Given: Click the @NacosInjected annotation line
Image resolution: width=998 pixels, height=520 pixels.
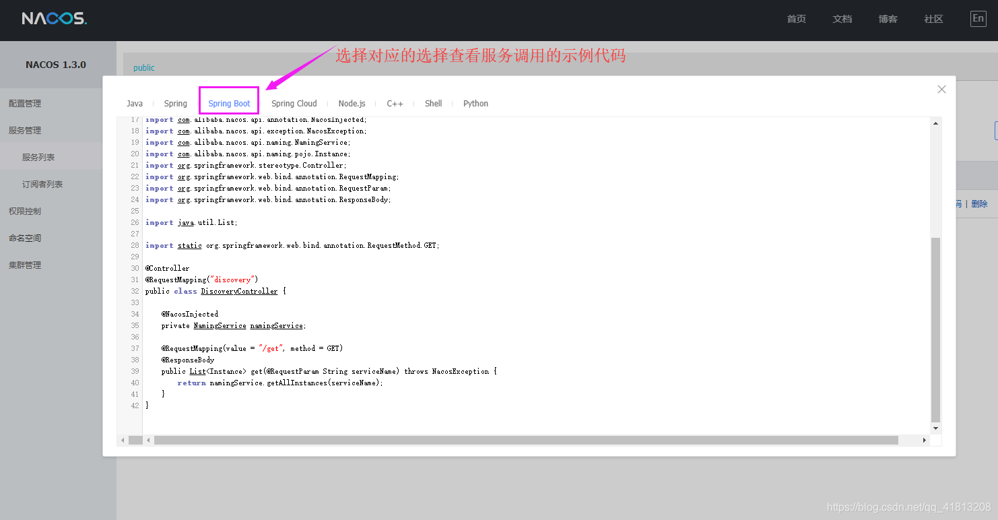Looking at the screenshot, I should point(190,315).
